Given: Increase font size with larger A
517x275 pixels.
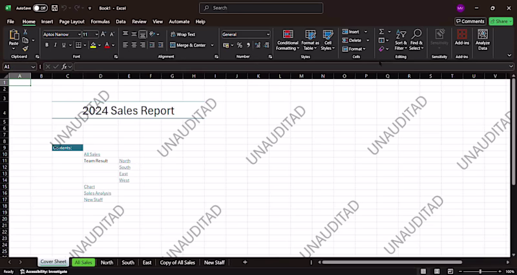Looking at the screenshot, I should pyautogui.click(x=103, y=34).
